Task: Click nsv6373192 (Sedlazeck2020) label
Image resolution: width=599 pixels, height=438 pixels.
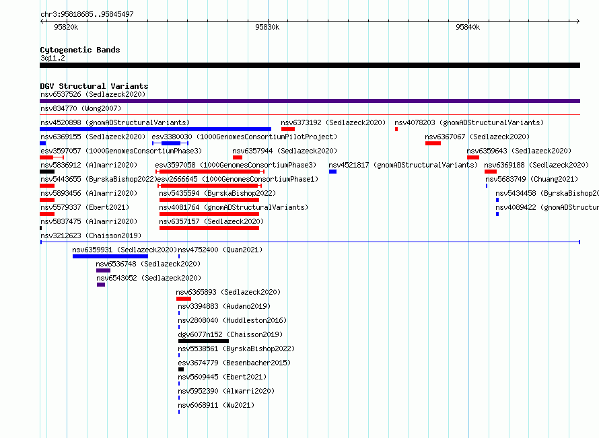Action: (x=333, y=122)
